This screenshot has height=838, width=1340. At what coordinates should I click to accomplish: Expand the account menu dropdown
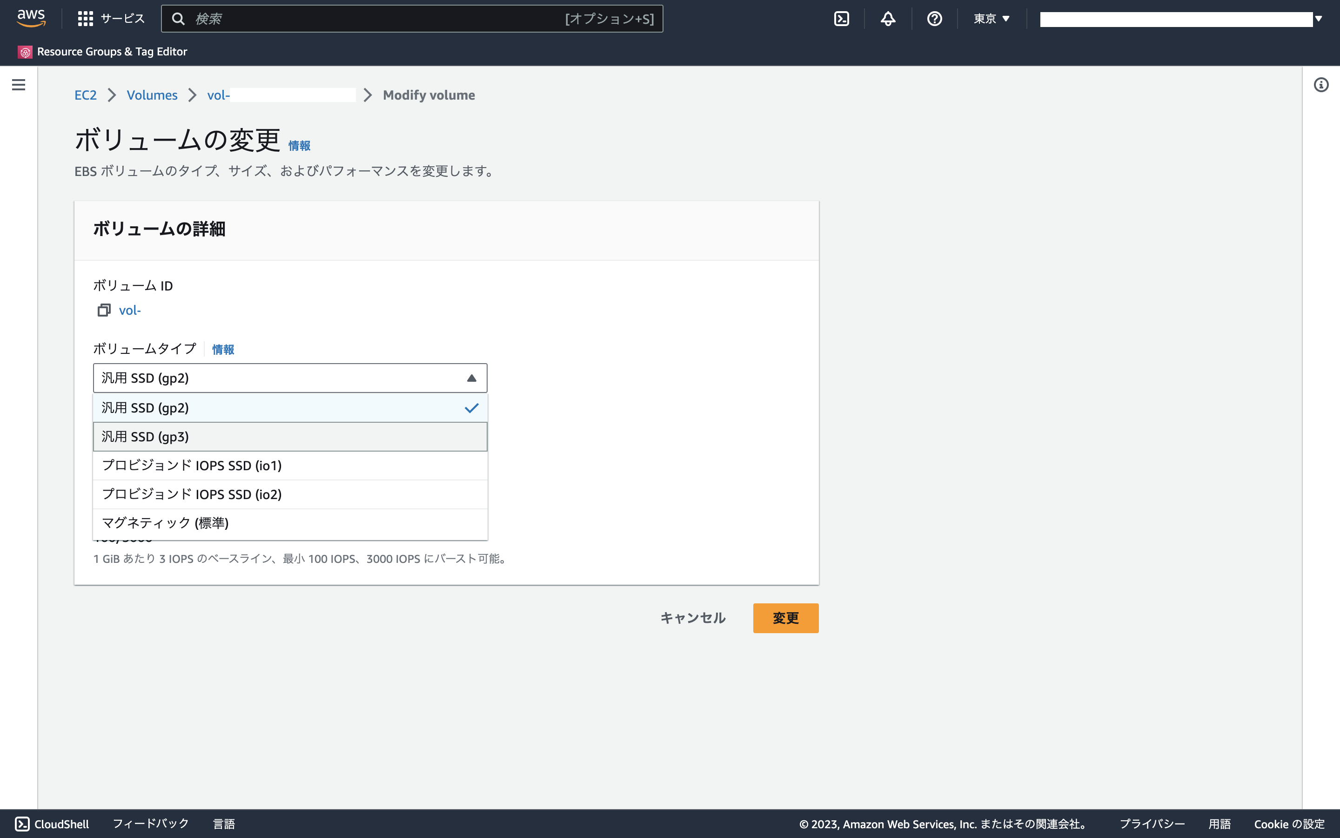coord(1320,18)
